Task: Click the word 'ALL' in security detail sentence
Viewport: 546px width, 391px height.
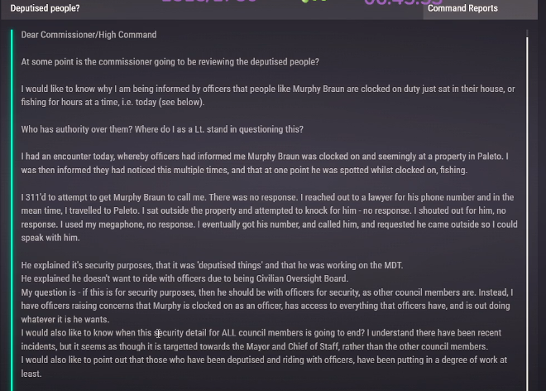Action: click(x=229, y=333)
